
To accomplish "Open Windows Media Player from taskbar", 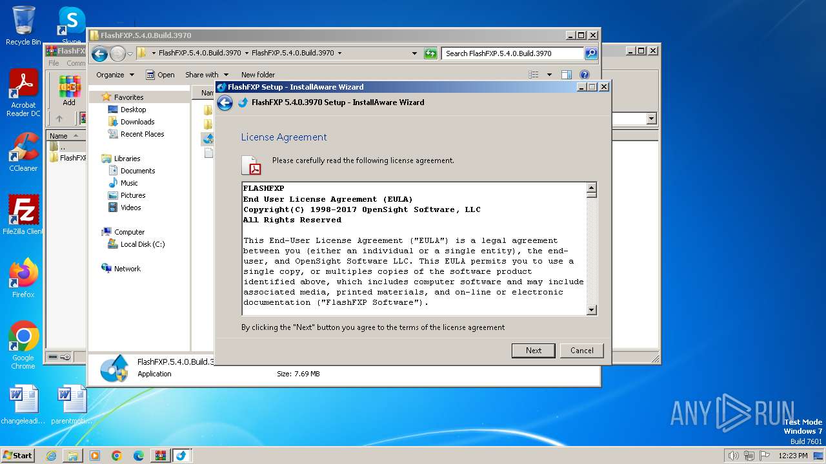I will click(95, 456).
